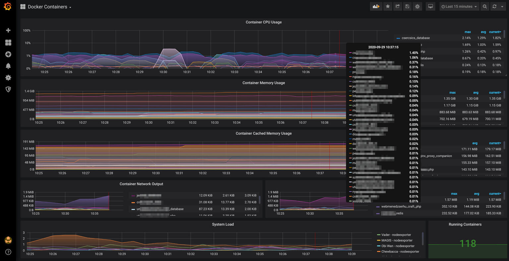This screenshot has width=509, height=261.
Task: Star this Docker Containers dashboard
Action: tap(388, 6)
